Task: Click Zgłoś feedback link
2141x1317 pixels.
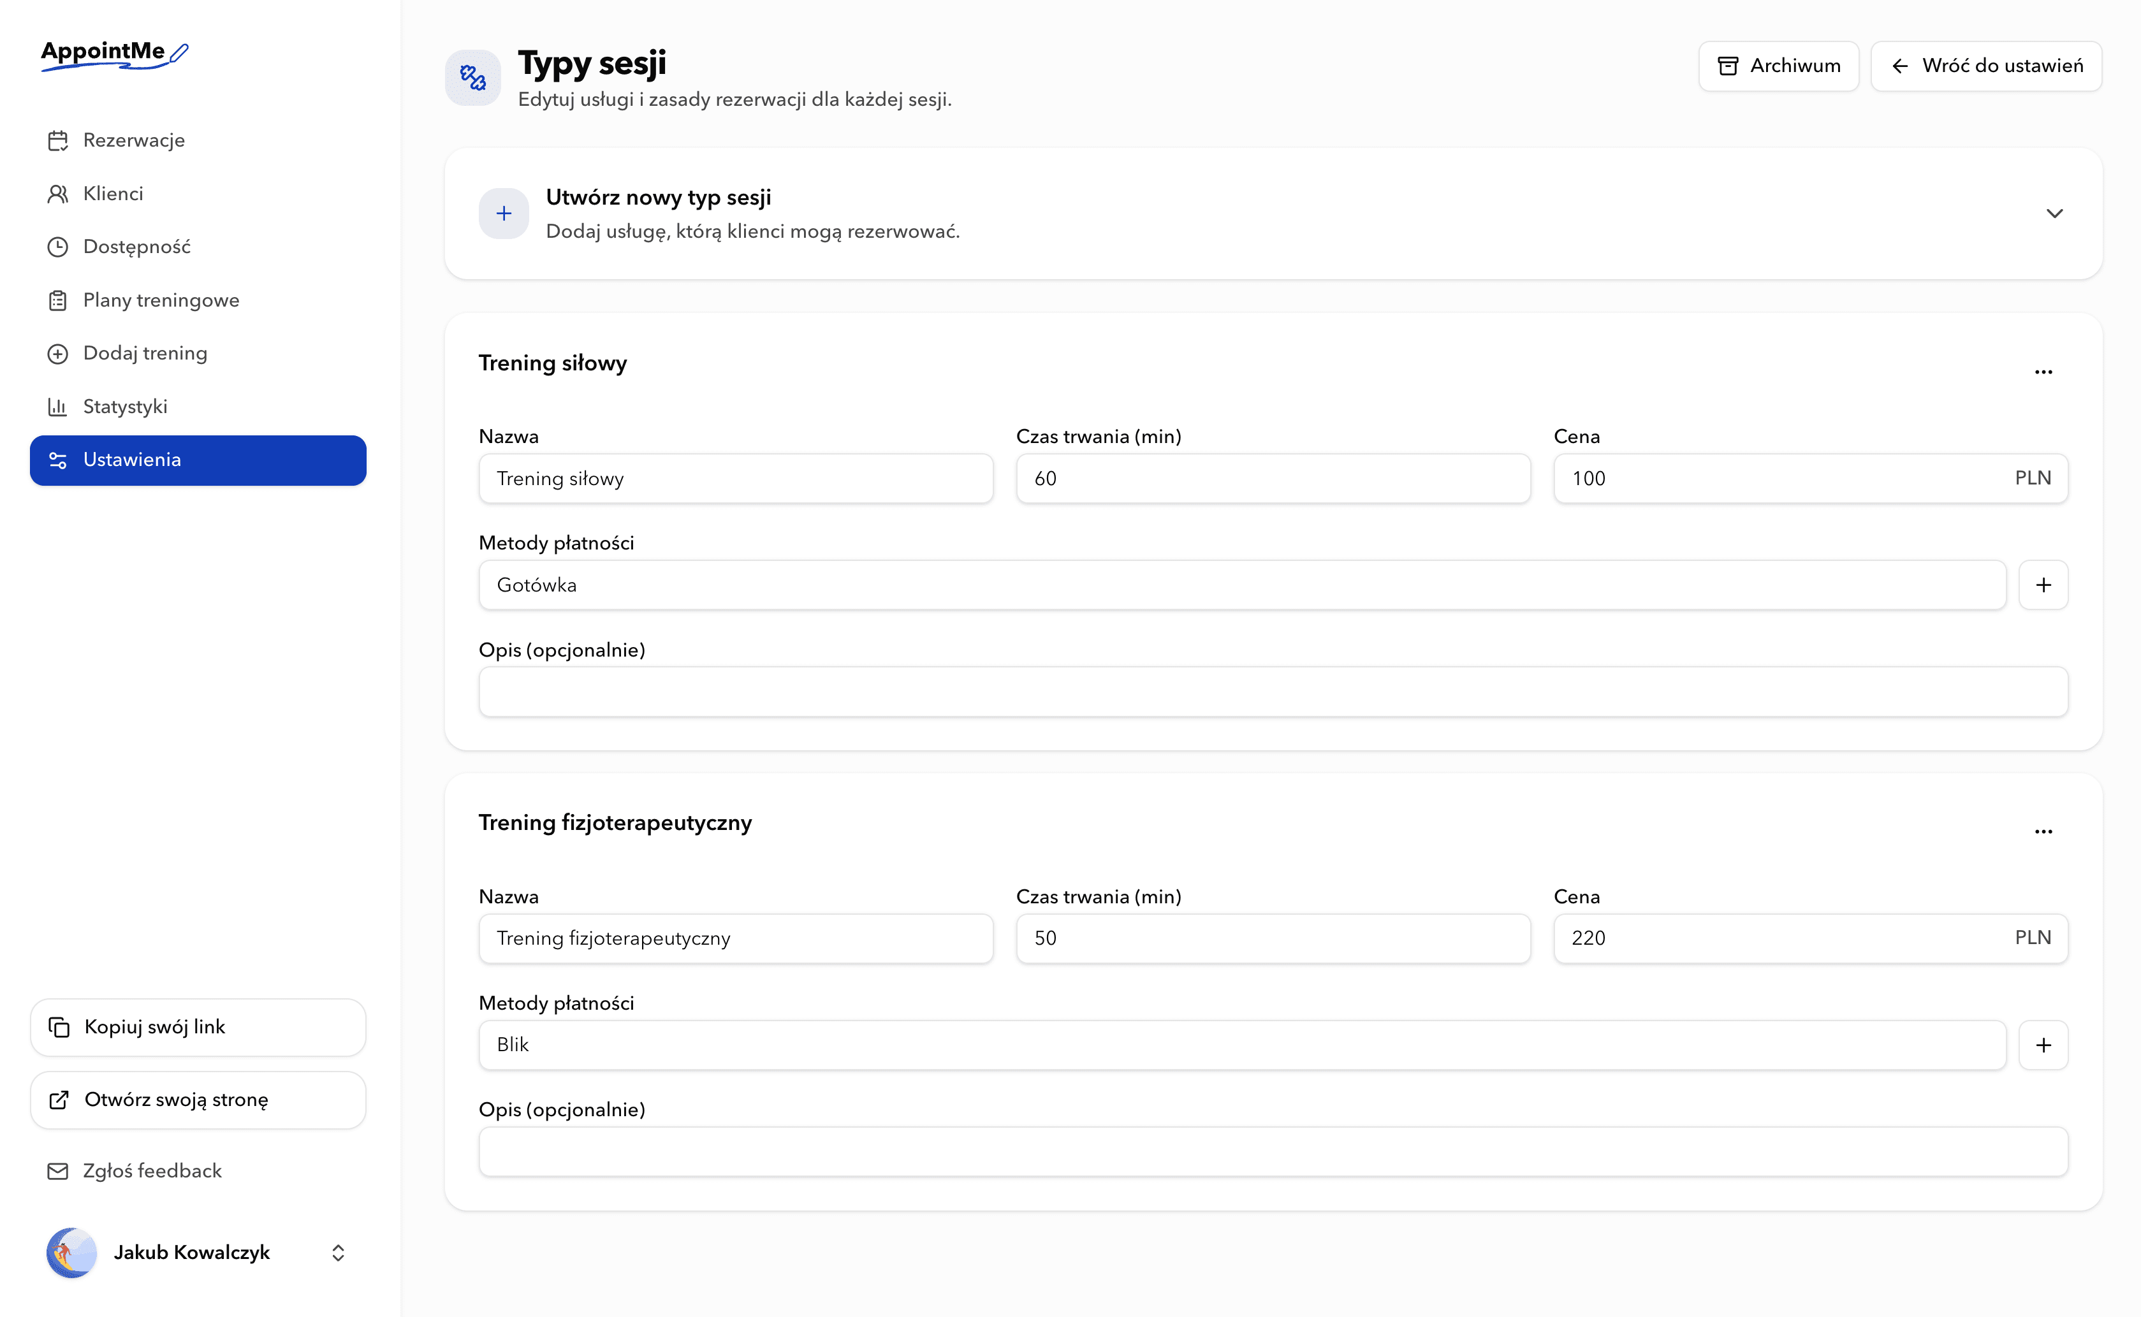Action: pos(135,1170)
